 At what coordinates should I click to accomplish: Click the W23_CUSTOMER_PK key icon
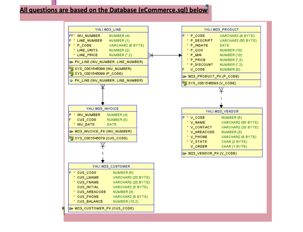click(x=71, y=208)
